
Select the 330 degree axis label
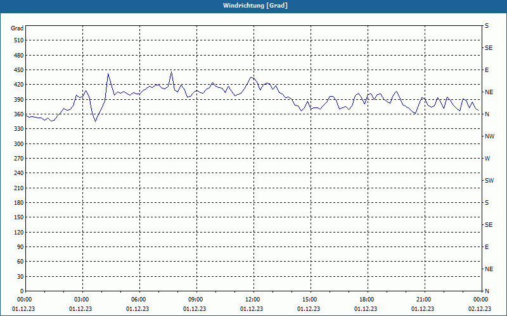(x=19, y=129)
